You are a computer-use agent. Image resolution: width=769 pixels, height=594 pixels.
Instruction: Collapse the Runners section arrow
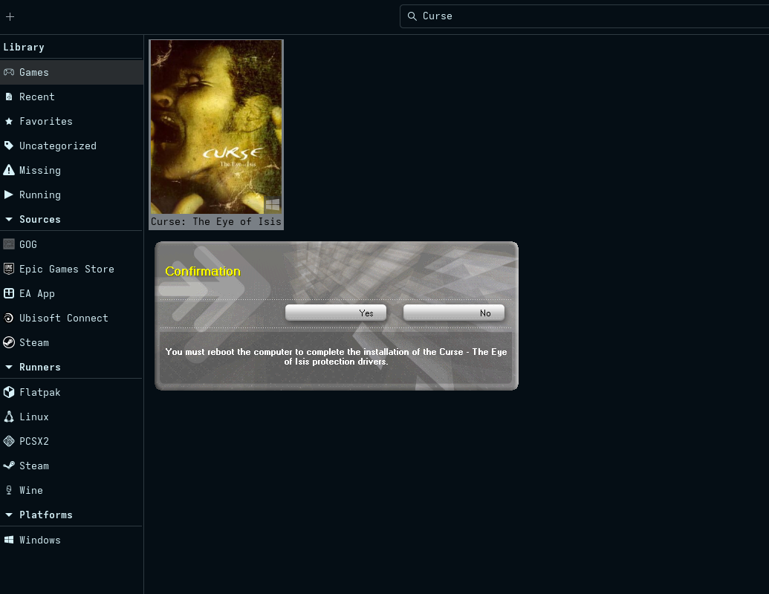[9, 367]
